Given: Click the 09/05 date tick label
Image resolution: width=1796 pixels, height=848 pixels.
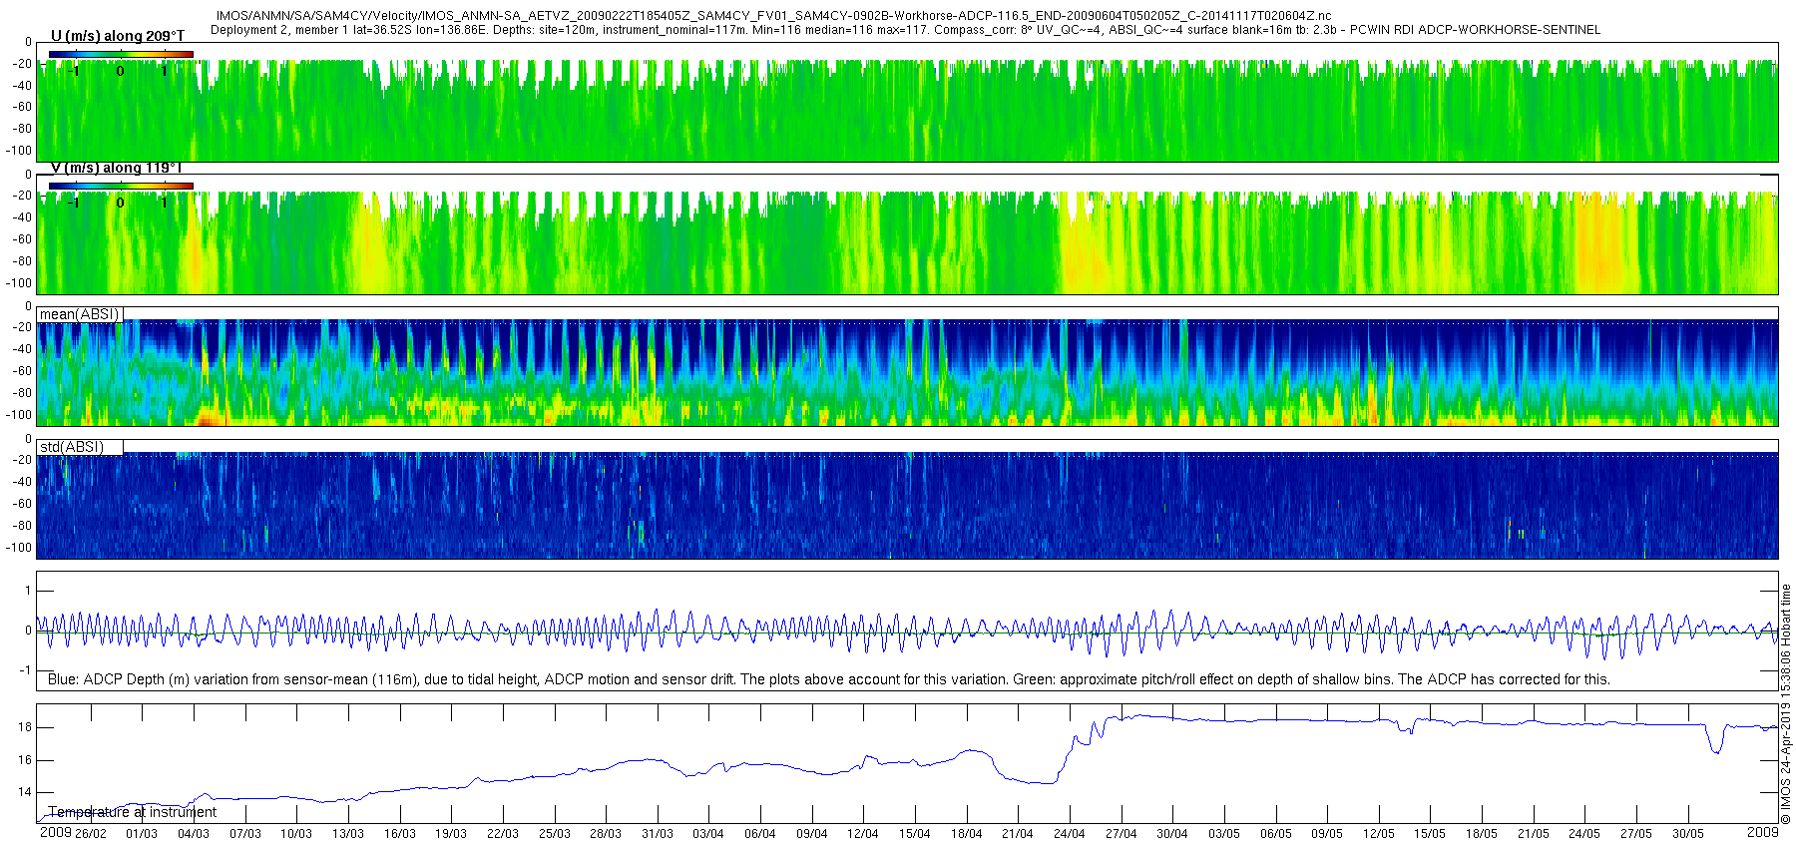Looking at the screenshot, I should coord(1327,833).
